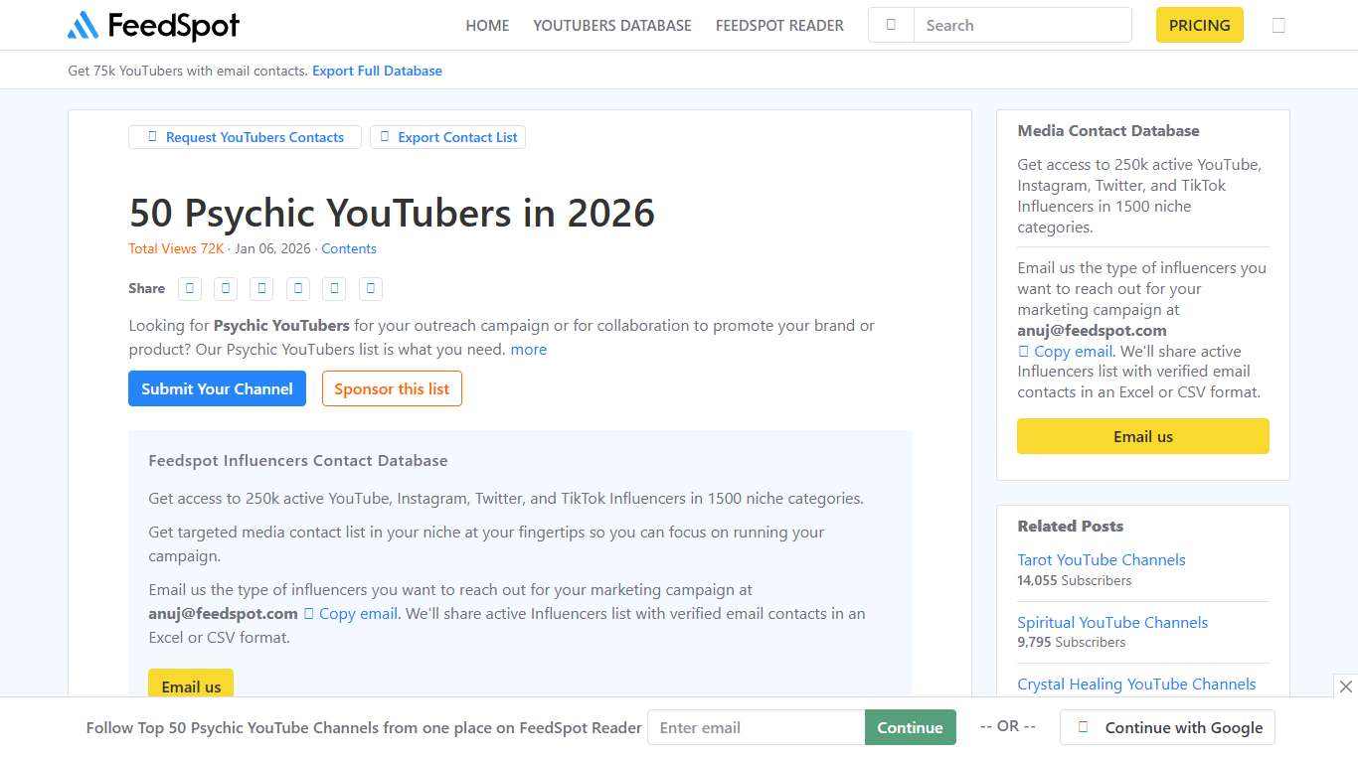This screenshot has height=763, width=1358.
Task: Click the profile icon at top right
Action: point(1279,25)
